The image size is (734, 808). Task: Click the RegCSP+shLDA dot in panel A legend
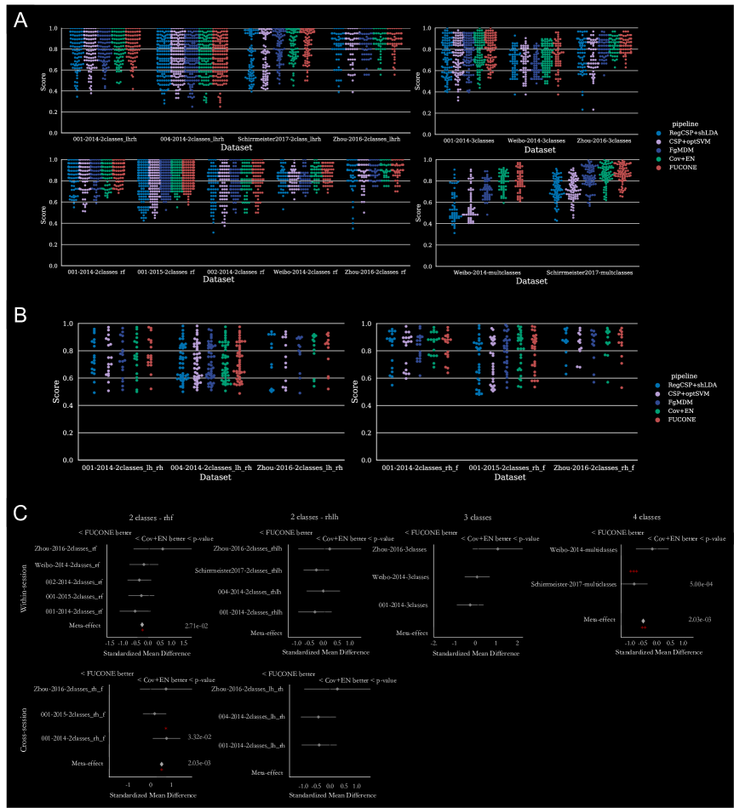[659, 133]
